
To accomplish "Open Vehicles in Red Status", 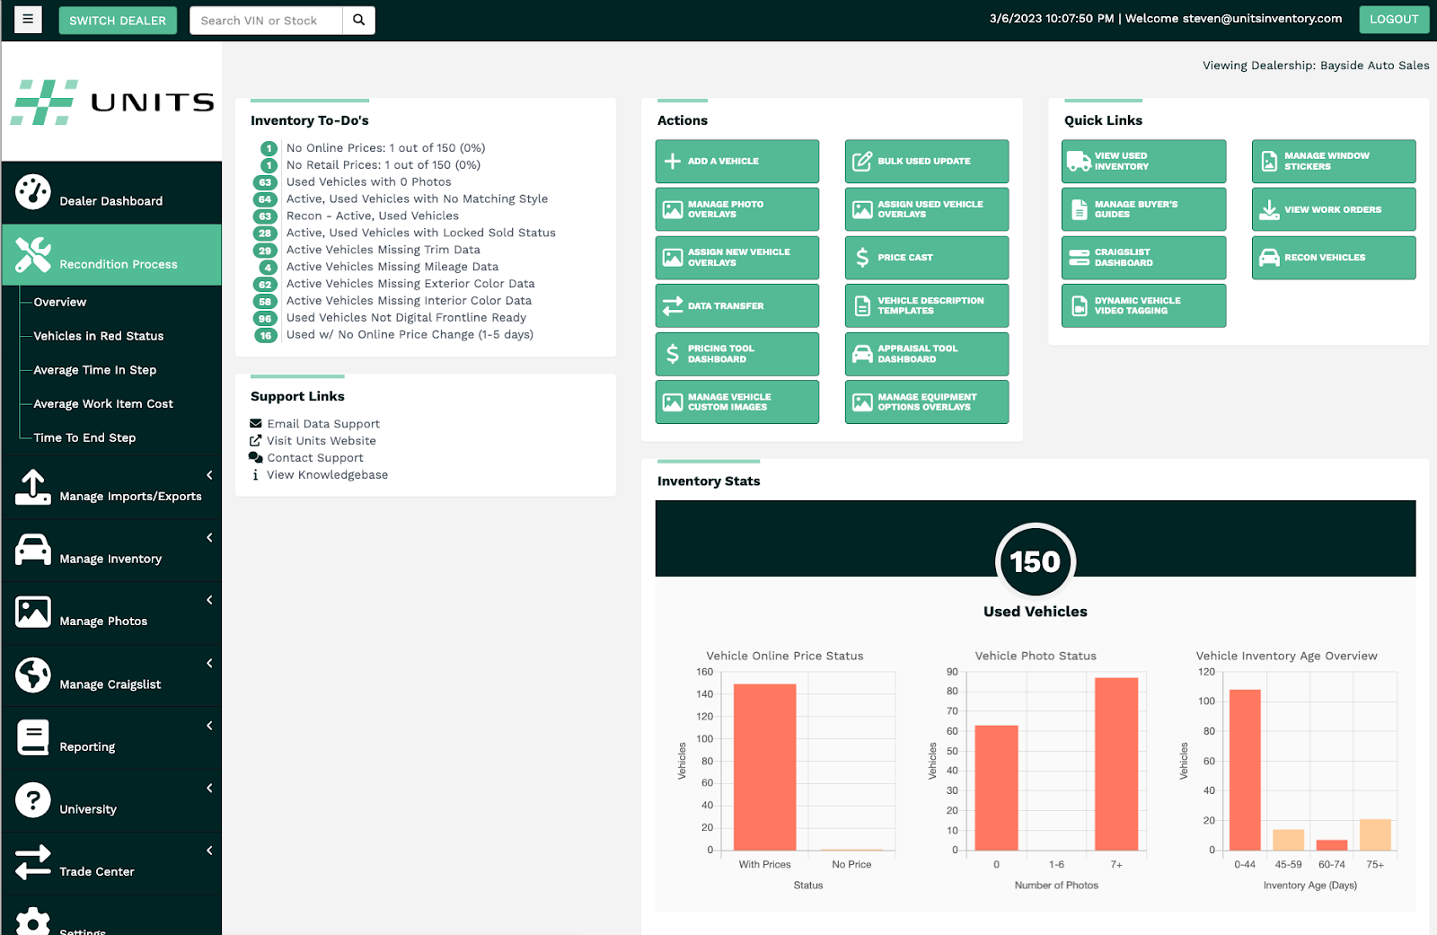I will (x=98, y=335).
